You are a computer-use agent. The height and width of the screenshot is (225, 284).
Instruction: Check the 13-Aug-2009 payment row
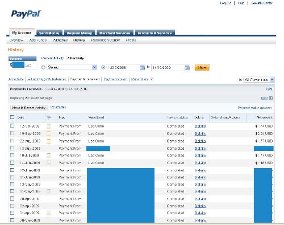point(12,148)
